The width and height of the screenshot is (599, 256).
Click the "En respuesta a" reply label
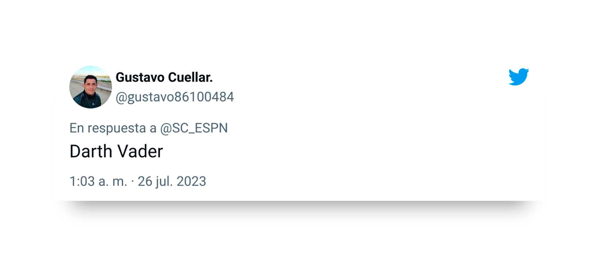tap(113, 128)
